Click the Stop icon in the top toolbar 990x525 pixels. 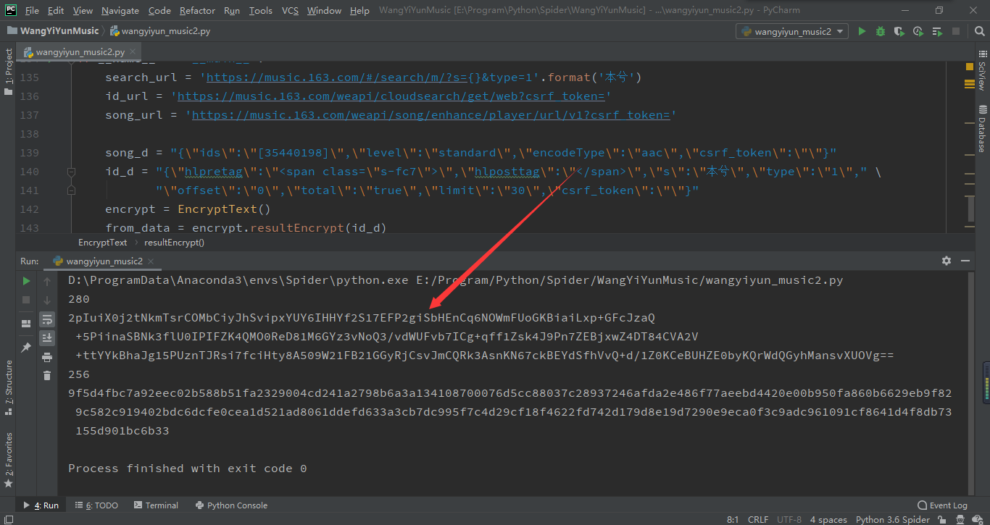(956, 31)
